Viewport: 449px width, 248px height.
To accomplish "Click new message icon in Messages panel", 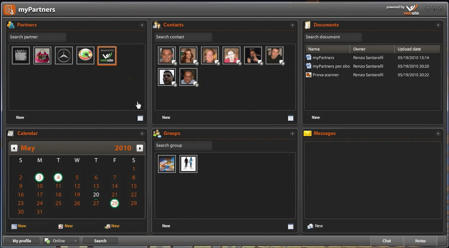I will coord(310,226).
